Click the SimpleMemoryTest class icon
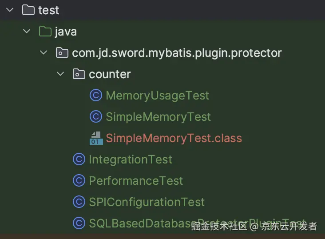This screenshot has width=325, height=239. coord(96,117)
